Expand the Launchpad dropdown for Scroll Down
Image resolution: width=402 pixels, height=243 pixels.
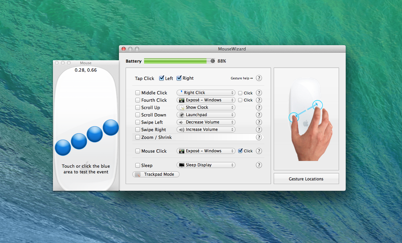206,115
